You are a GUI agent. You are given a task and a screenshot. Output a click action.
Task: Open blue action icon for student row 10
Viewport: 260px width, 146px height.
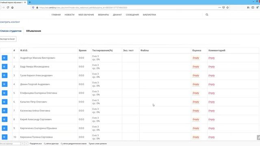pos(4,137)
